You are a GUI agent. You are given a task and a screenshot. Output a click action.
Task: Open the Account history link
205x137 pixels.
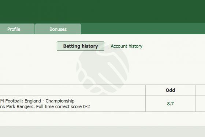[126, 46]
